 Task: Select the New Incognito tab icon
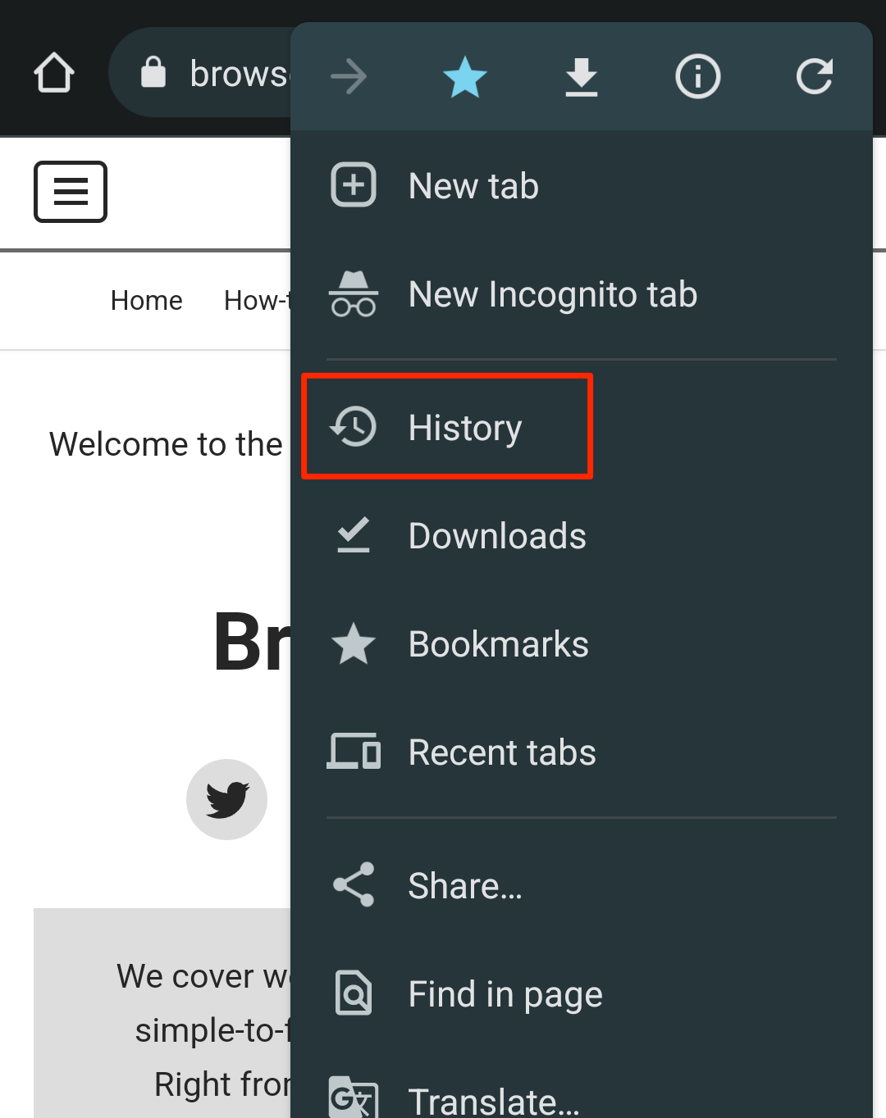click(x=354, y=294)
